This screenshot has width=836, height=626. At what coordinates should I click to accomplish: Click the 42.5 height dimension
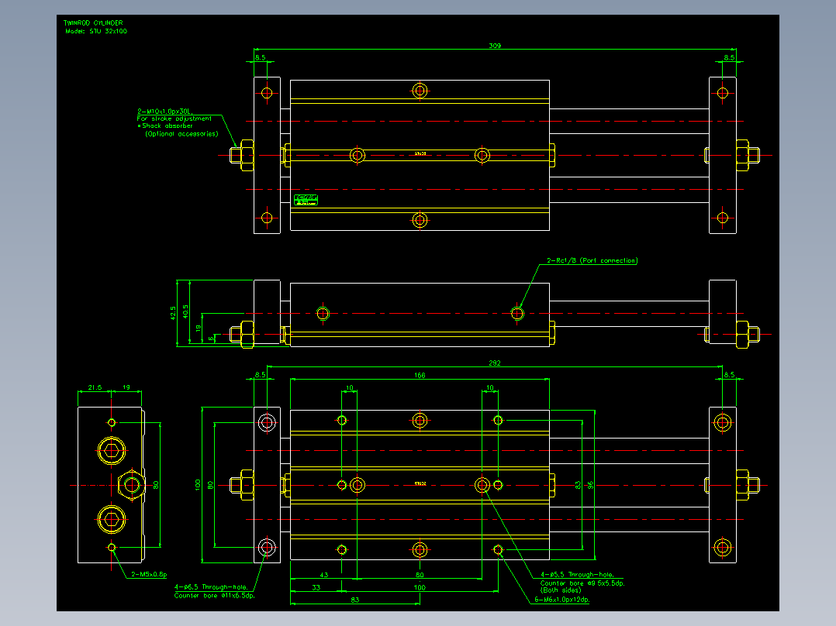(173, 313)
